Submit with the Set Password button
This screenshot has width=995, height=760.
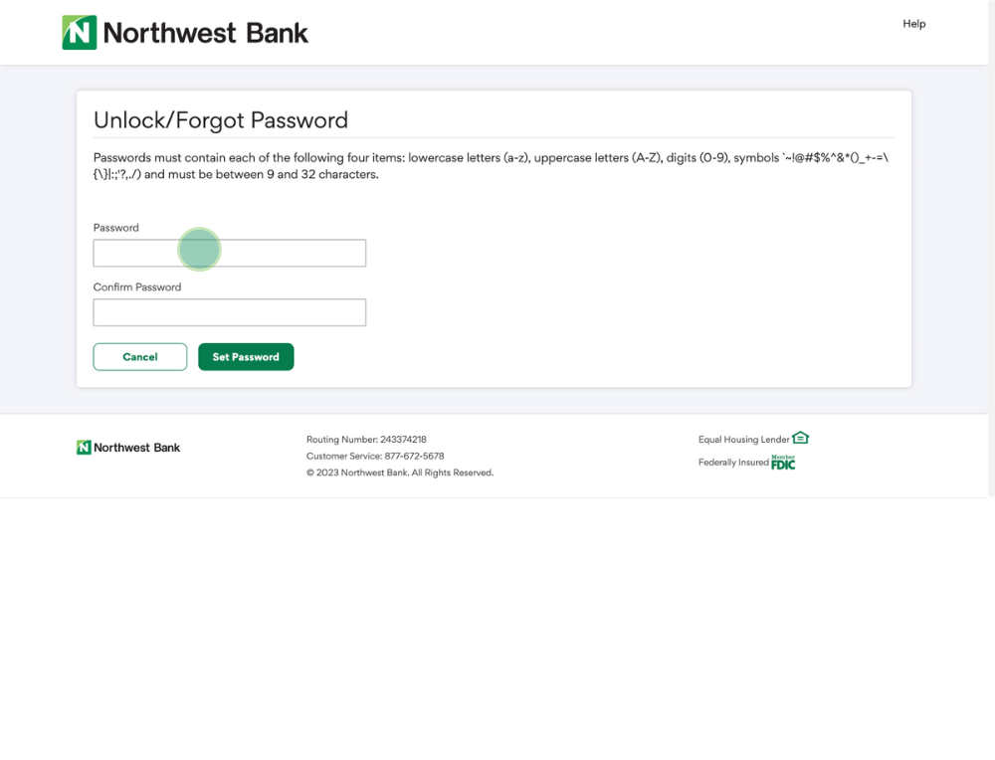246,357
